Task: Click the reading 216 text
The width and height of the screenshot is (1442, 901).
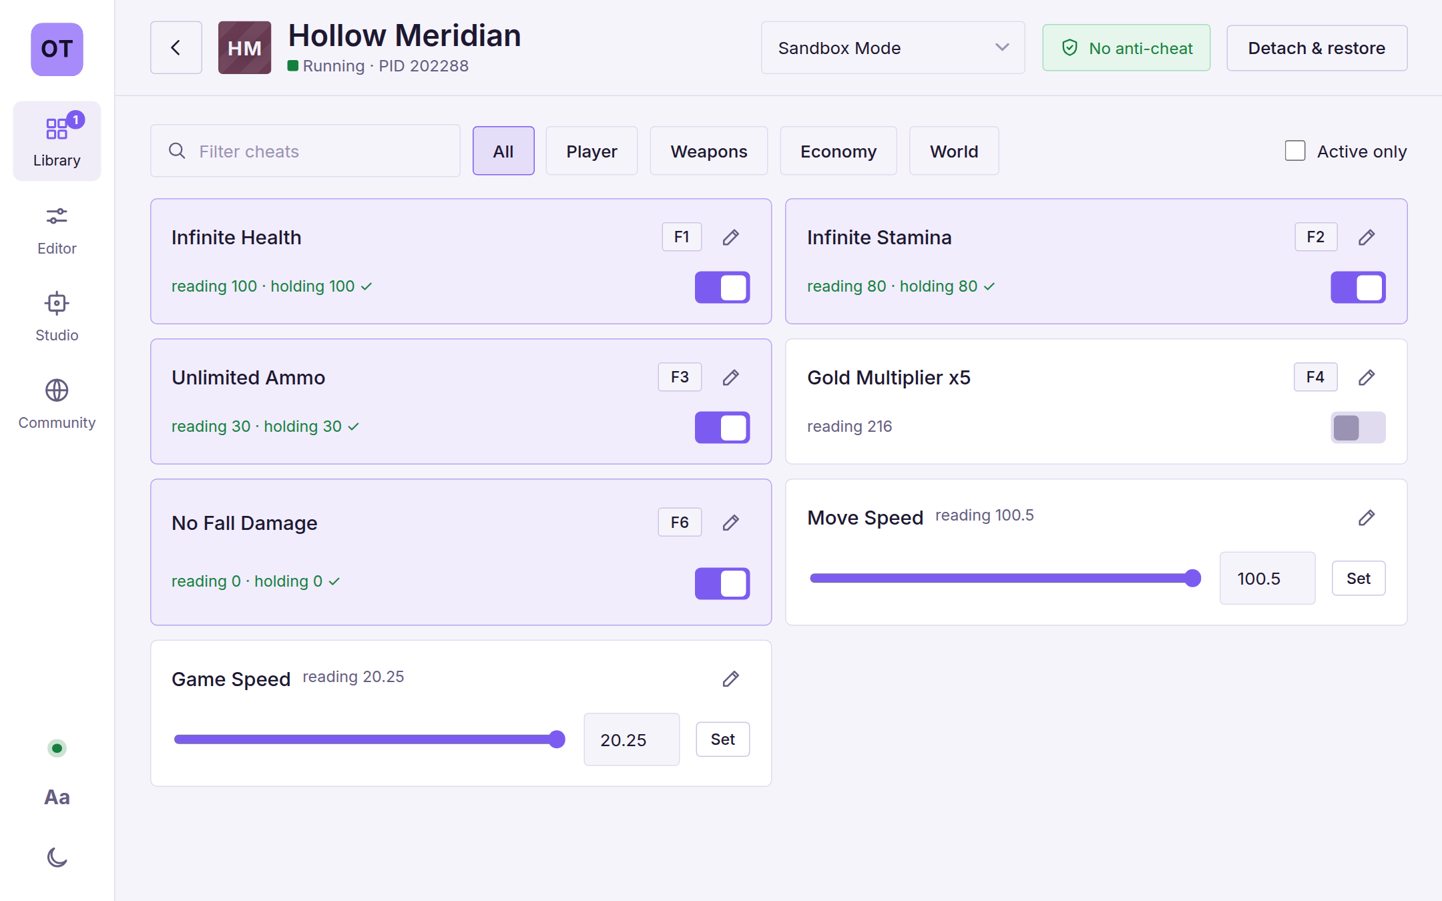Action: (x=849, y=426)
